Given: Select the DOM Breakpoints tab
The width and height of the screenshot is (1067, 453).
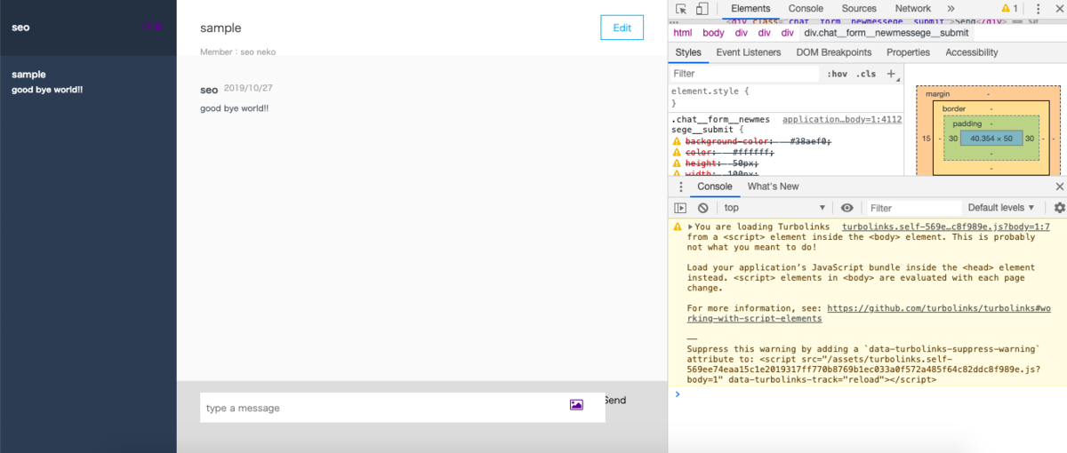Looking at the screenshot, I should pyautogui.click(x=834, y=52).
